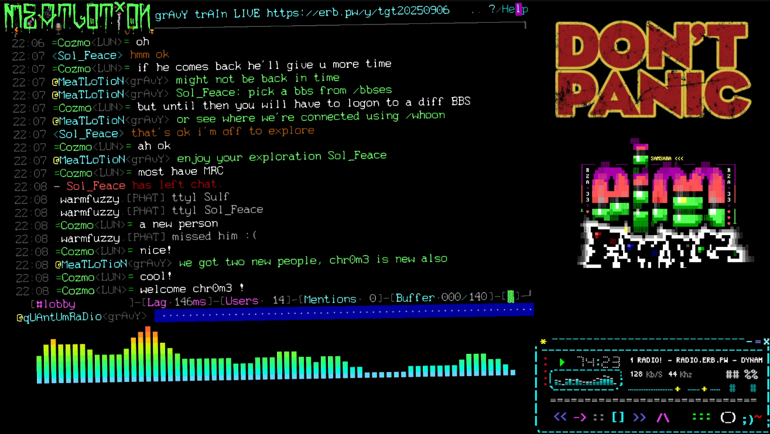This screenshot has height=434, width=770.
Task: Open the player menu via yellow asterisk
Action: 543,342
